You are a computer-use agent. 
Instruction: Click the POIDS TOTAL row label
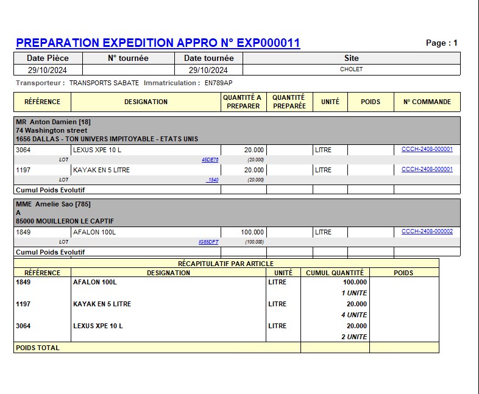coord(38,348)
